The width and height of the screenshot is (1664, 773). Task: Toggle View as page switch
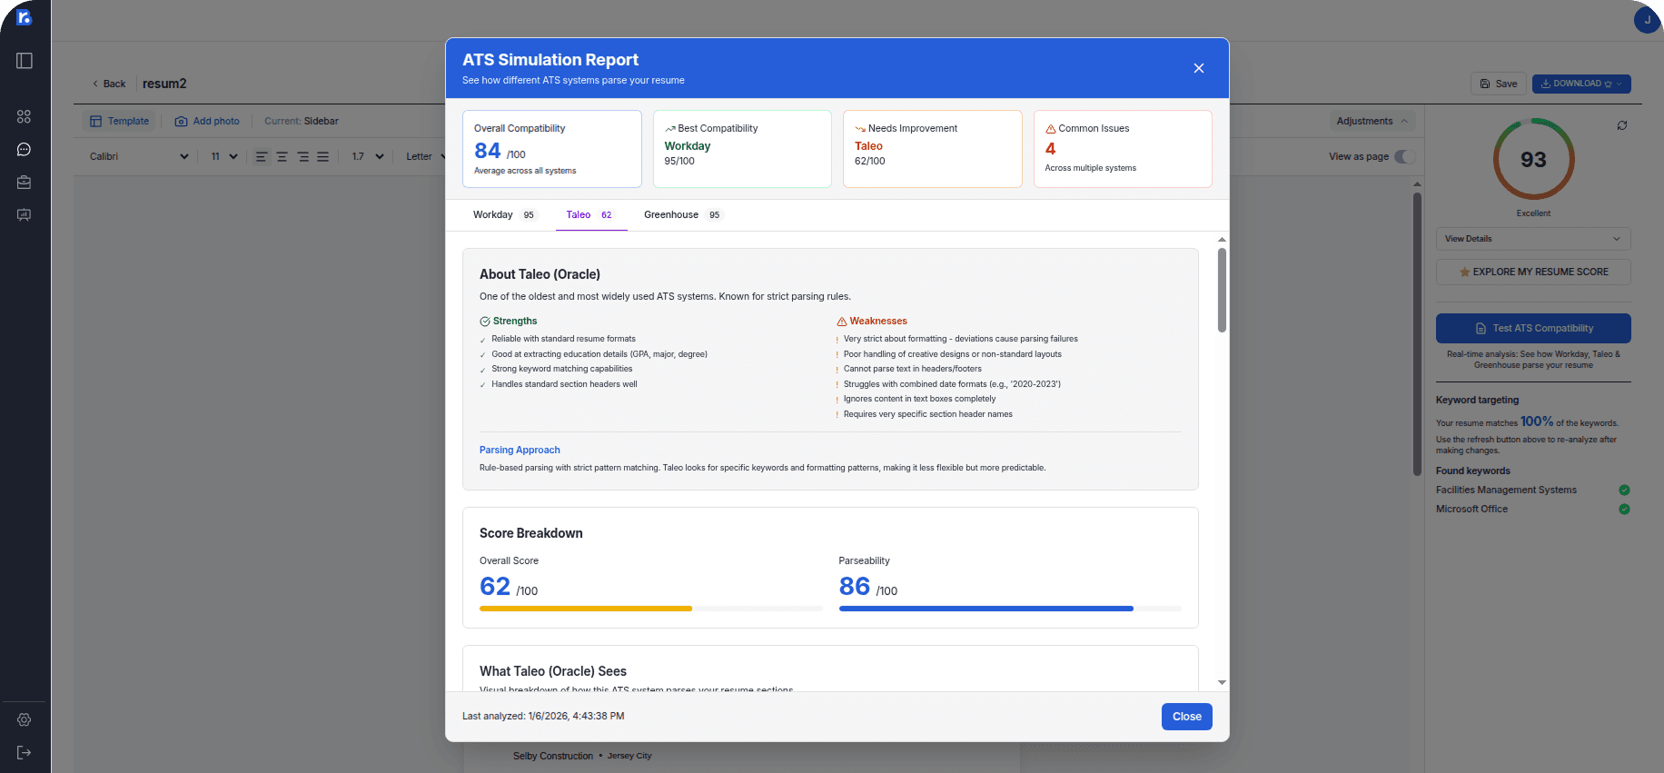click(x=1403, y=156)
